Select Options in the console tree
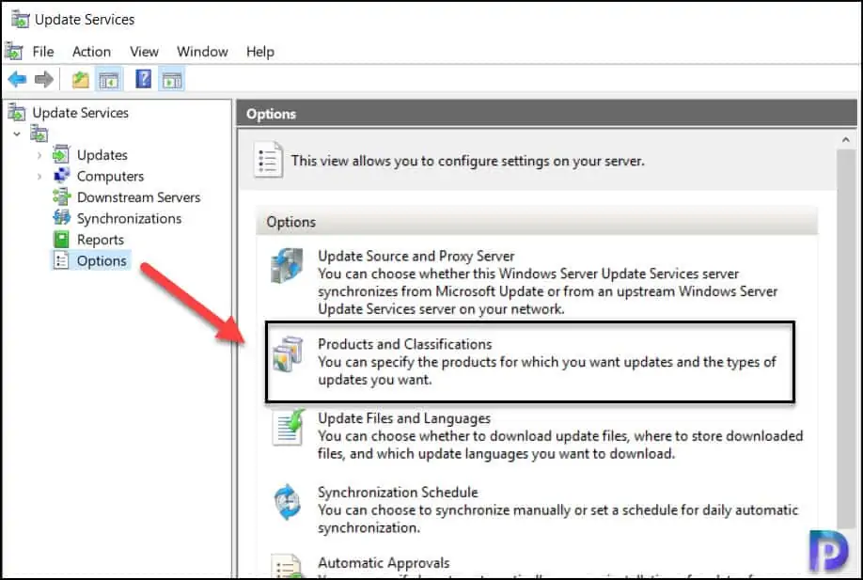 click(102, 260)
